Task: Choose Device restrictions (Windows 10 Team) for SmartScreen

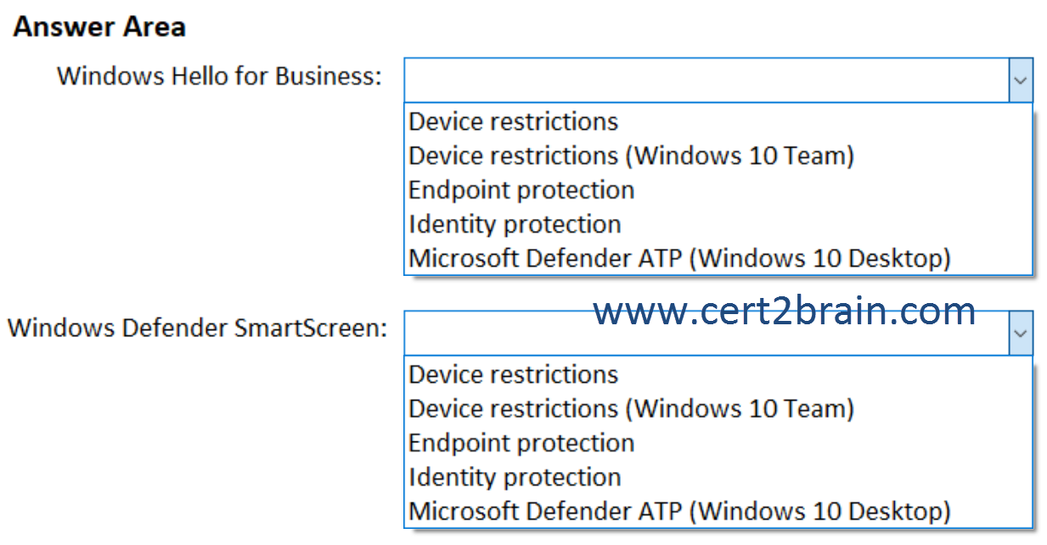Action: [631, 408]
